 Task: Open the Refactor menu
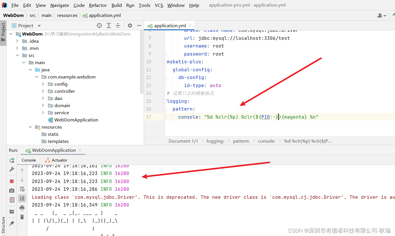tap(98, 5)
